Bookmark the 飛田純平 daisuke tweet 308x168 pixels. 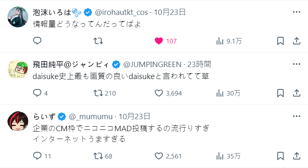(x=281, y=93)
